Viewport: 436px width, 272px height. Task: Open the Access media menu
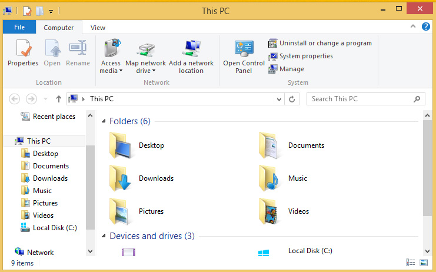pos(111,57)
